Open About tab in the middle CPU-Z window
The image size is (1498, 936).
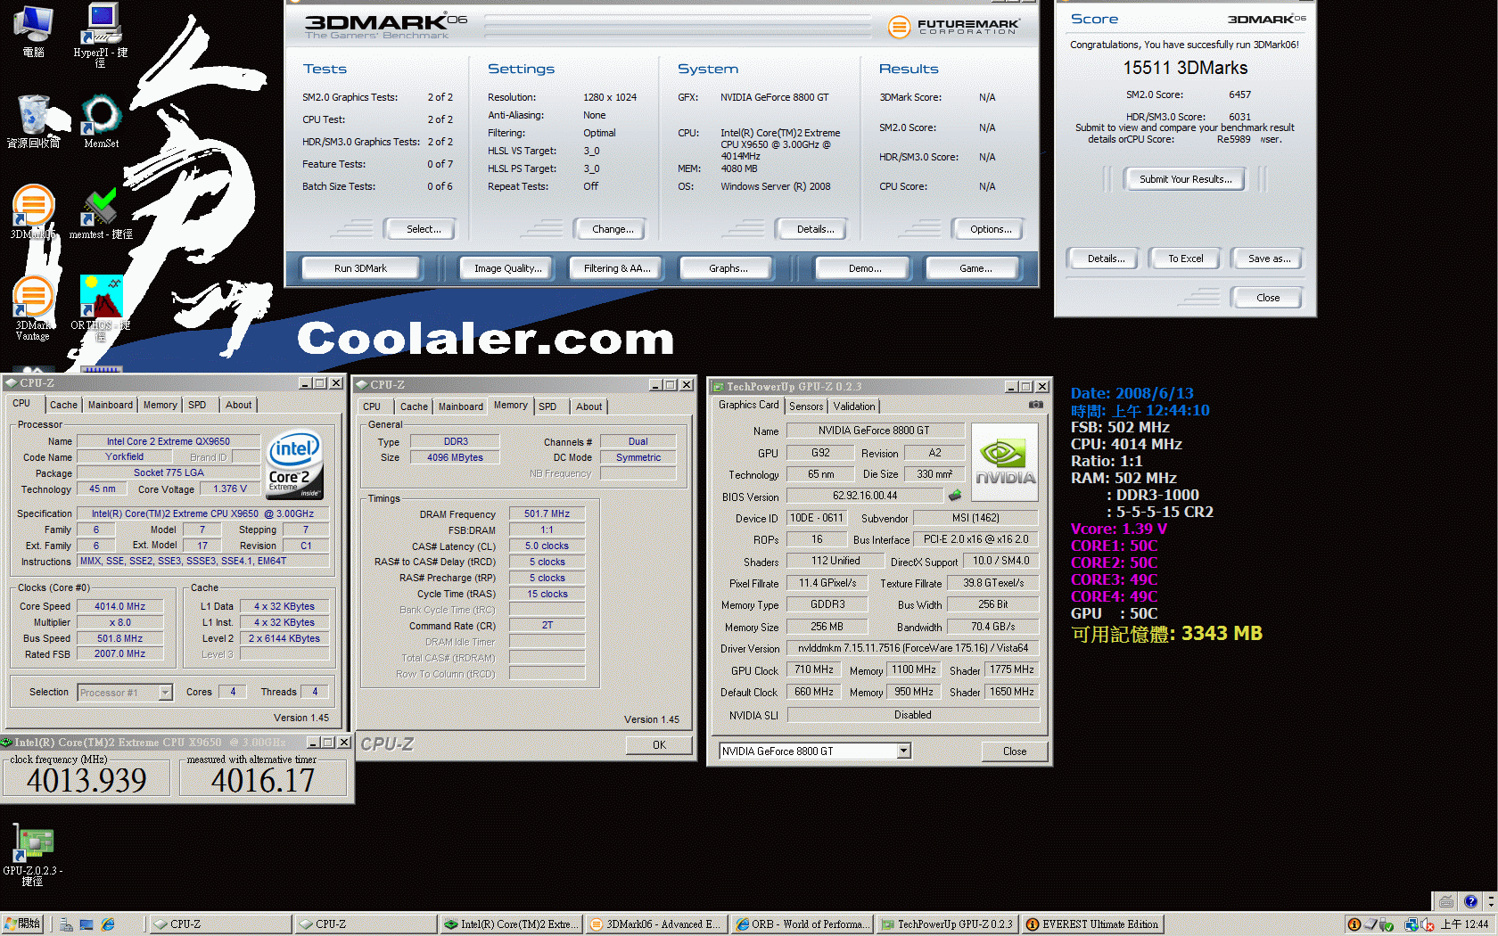[588, 406]
